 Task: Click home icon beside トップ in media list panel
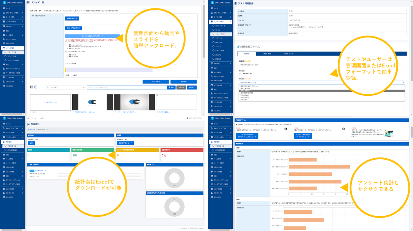coord(4,8)
